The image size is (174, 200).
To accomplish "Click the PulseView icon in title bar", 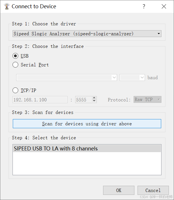I will [7, 6].
